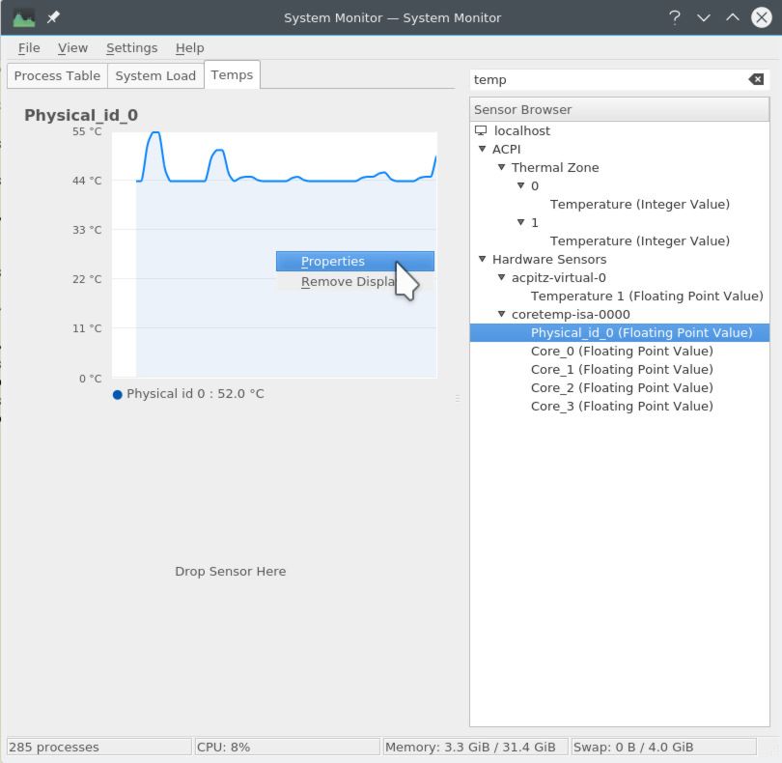Click the Sensor Browser column header
782x763 pixels.
click(620, 110)
